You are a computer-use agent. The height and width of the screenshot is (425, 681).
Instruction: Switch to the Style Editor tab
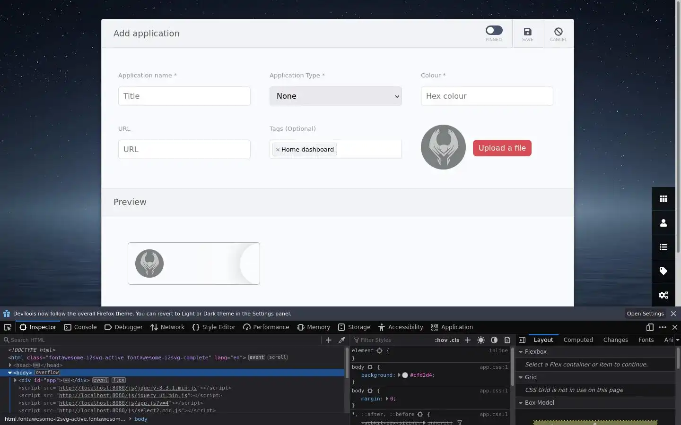click(x=214, y=327)
